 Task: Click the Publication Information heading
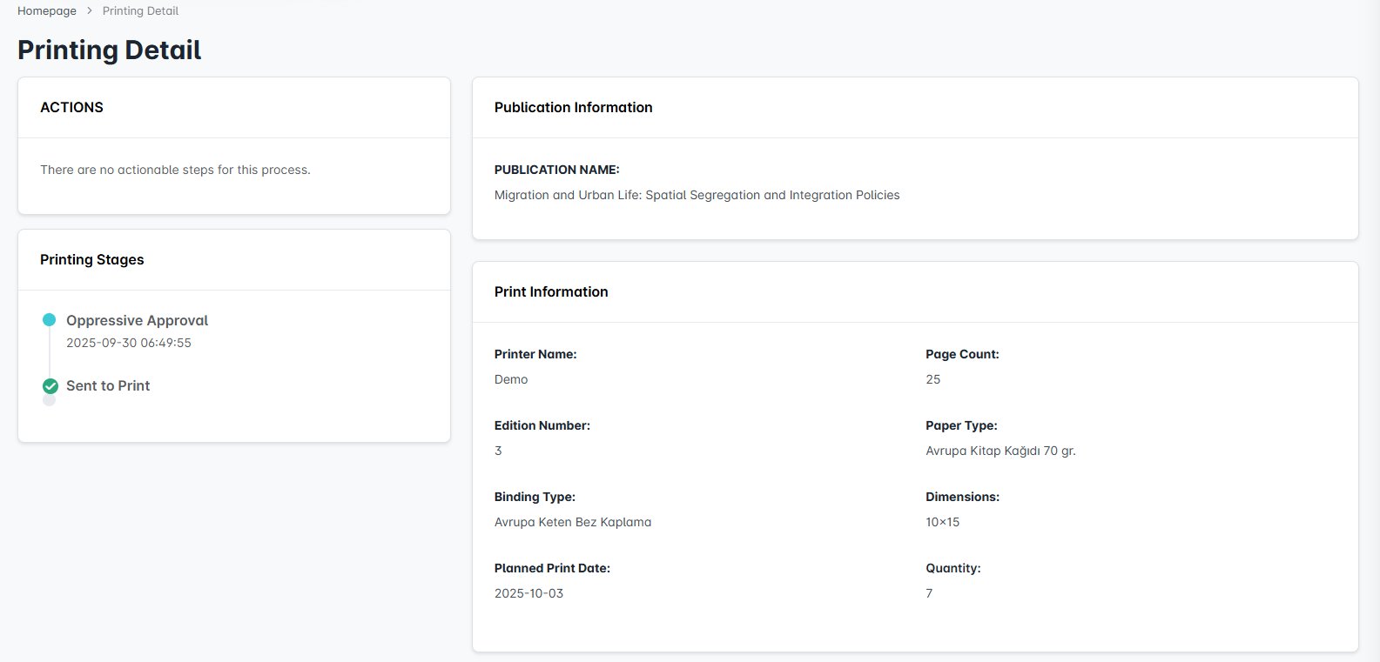click(x=573, y=107)
